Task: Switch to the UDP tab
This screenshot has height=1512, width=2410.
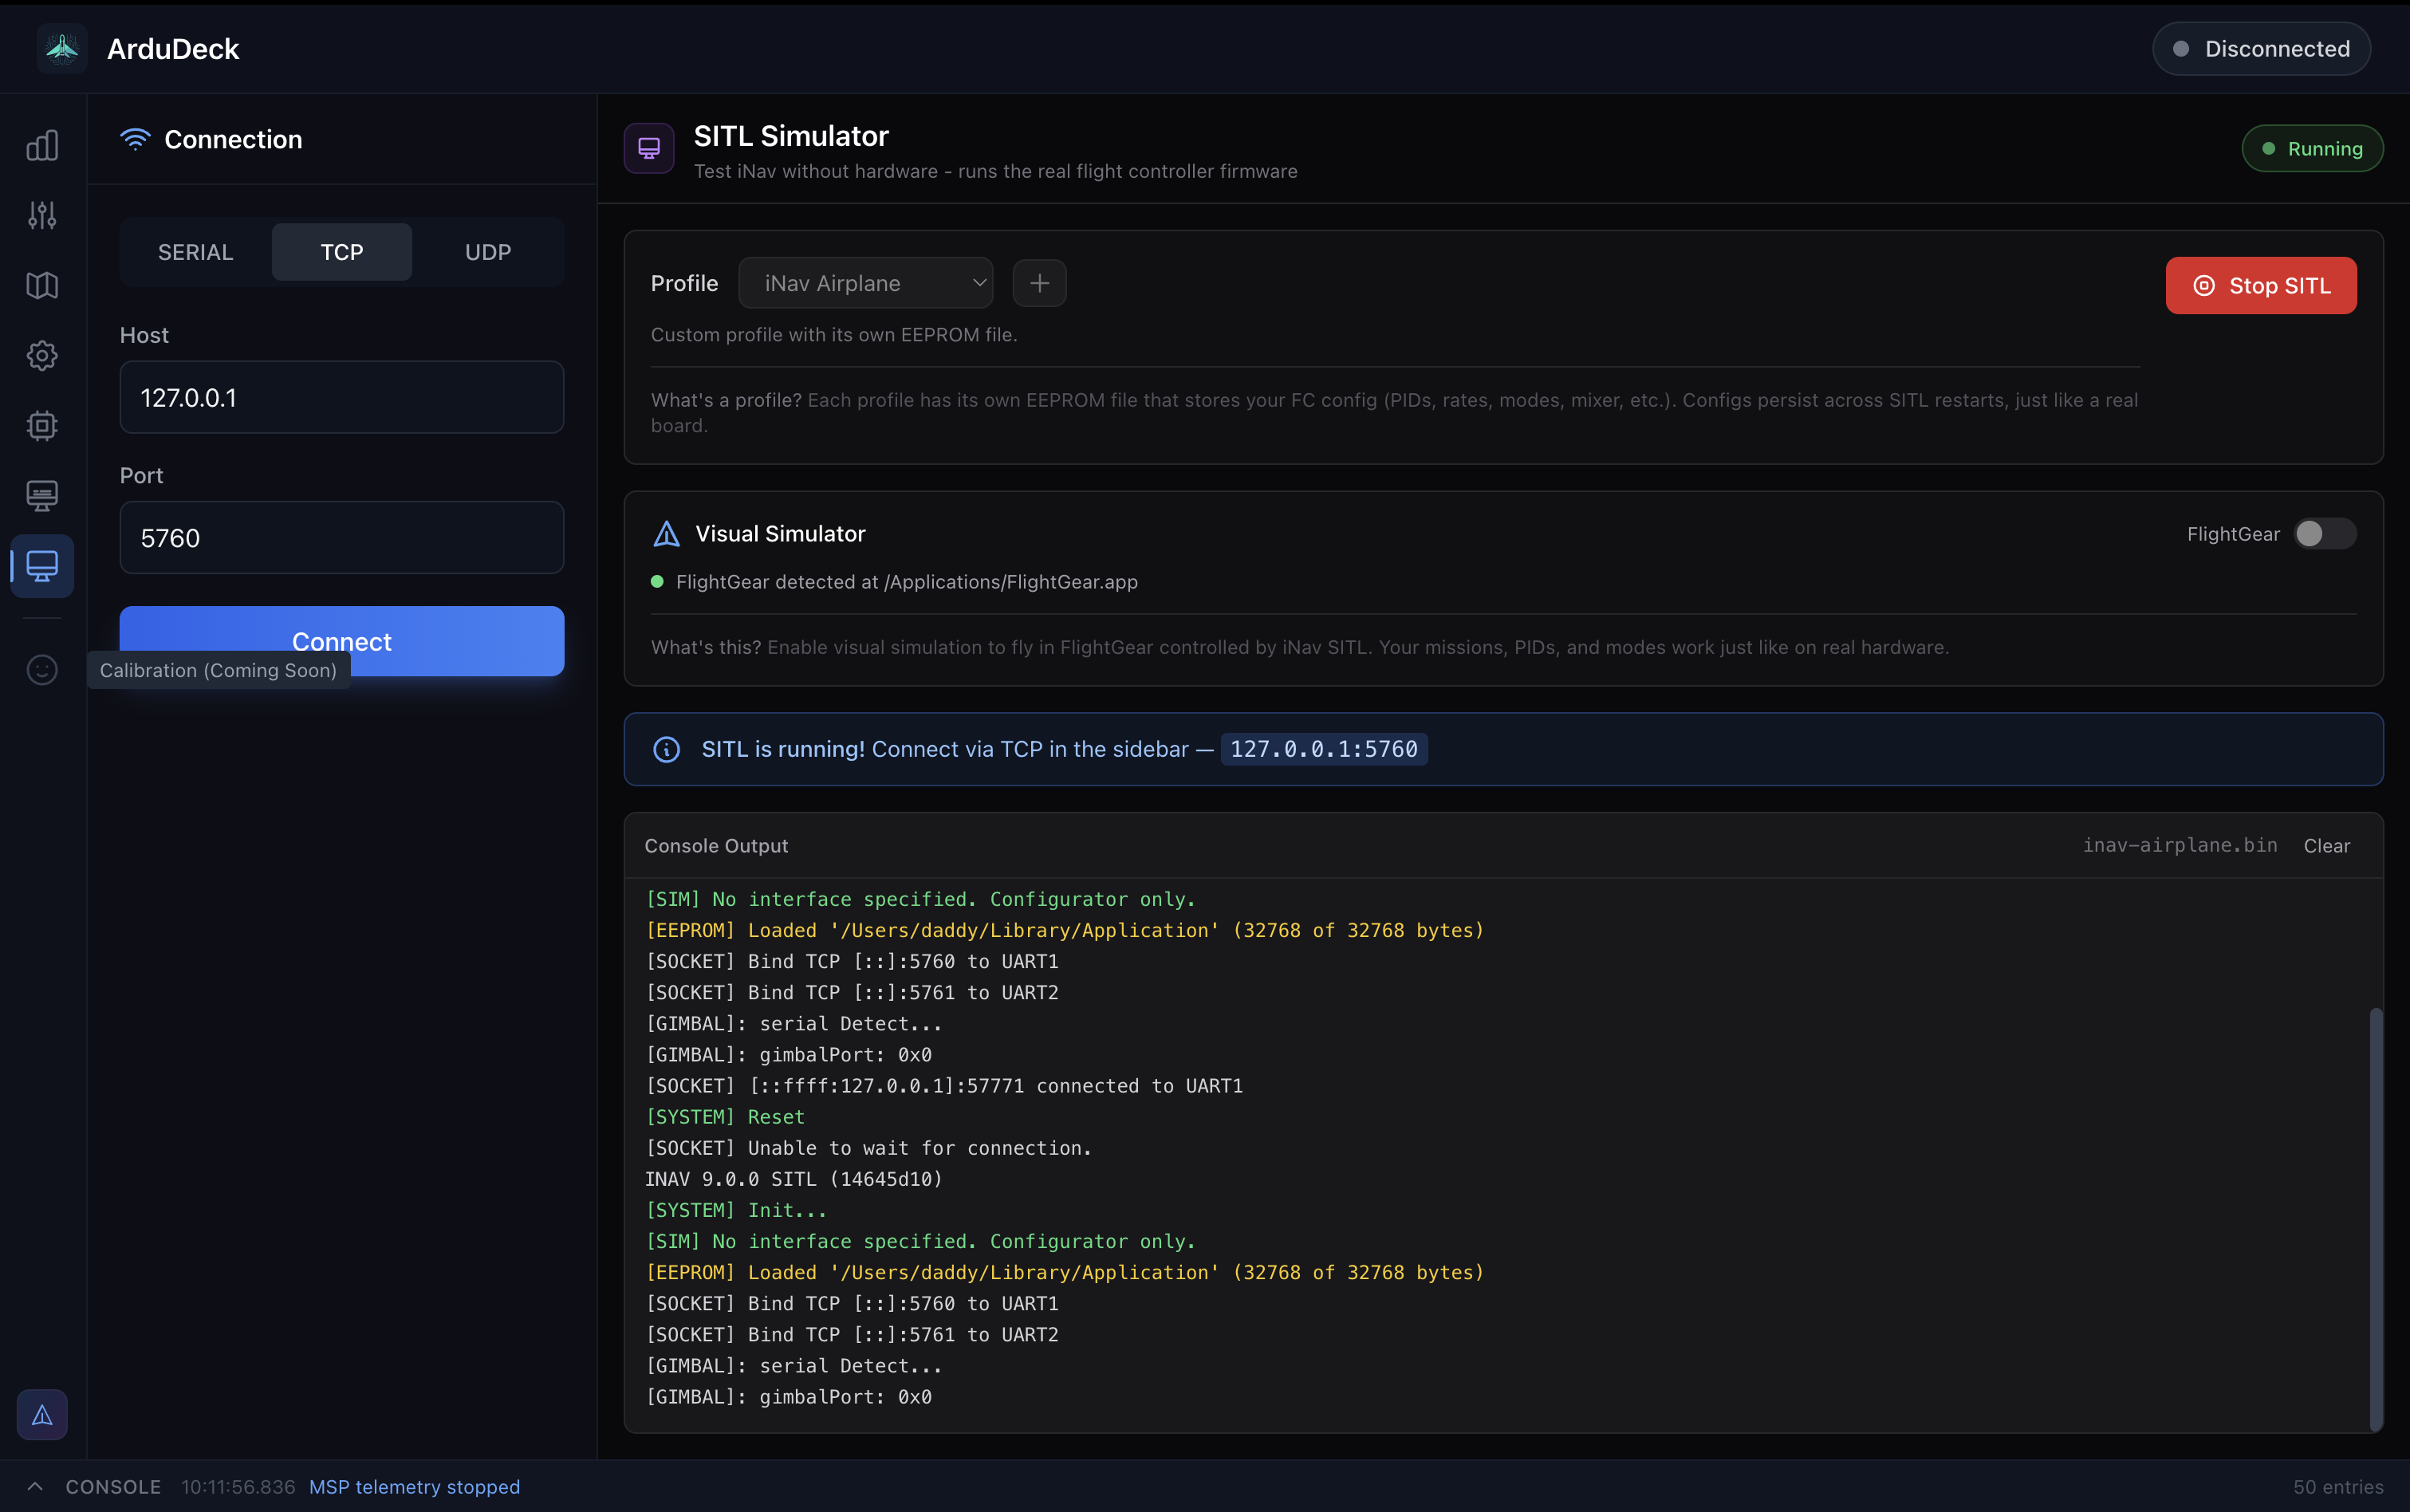Action: point(488,252)
